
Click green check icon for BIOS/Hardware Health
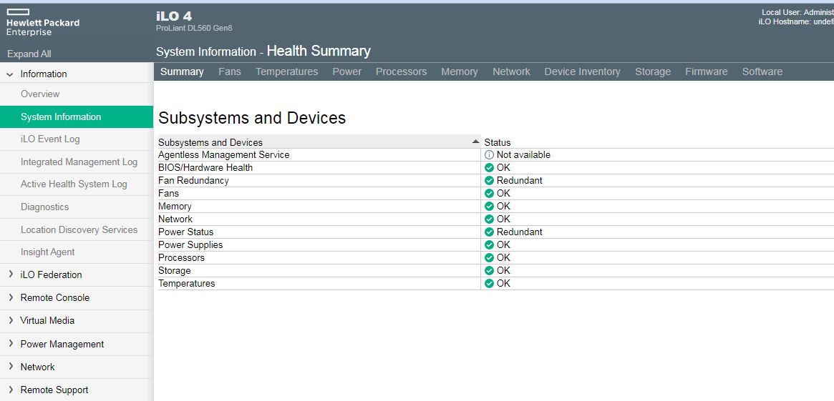click(490, 168)
